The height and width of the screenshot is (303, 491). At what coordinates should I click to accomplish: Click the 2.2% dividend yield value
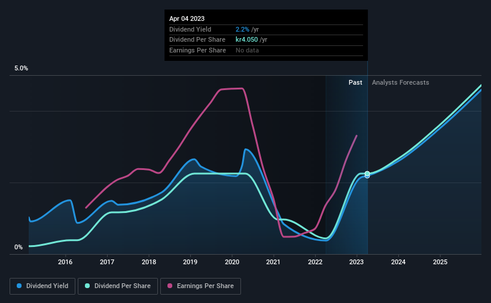click(x=242, y=29)
